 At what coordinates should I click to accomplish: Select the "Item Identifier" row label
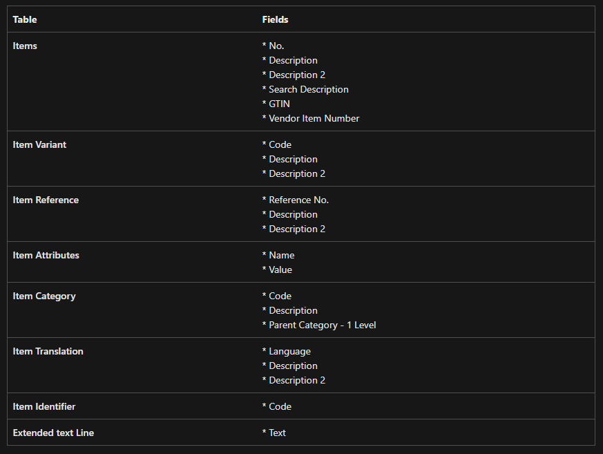click(44, 406)
